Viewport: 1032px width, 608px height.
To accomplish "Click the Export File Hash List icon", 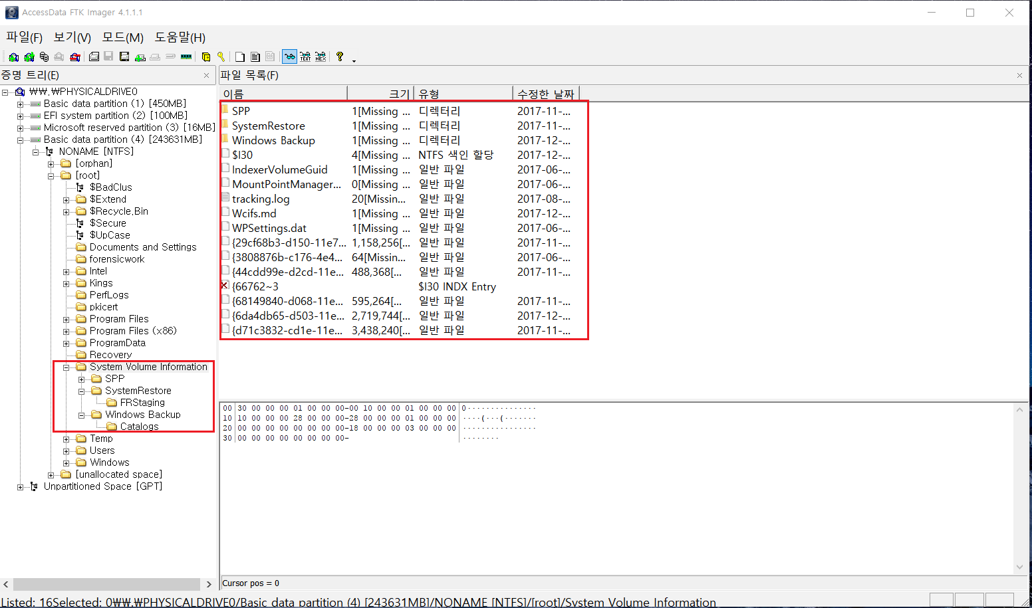I will tap(255, 57).
